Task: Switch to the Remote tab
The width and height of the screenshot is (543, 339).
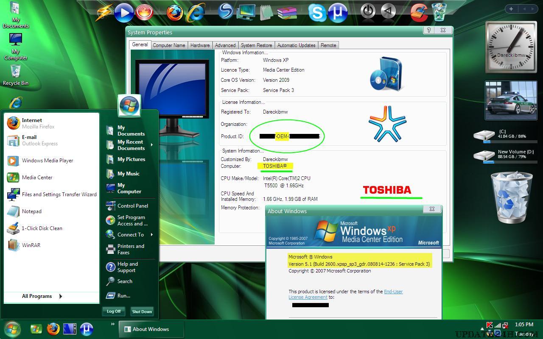Action: pyautogui.click(x=328, y=45)
